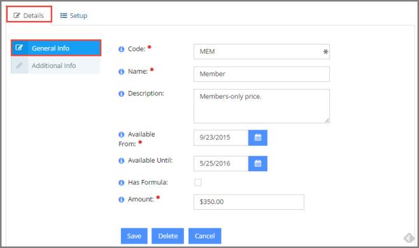Click the Amount info icon
The height and width of the screenshot is (248, 419).
tap(122, 200)
